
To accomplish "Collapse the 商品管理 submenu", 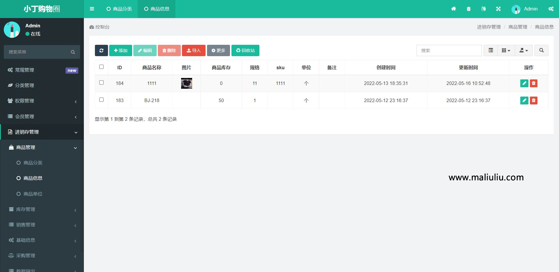I will tap(42, 147).
